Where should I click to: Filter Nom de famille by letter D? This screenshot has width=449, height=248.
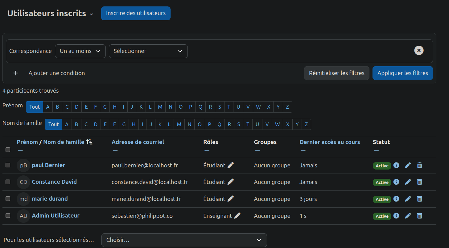(96, 124)
